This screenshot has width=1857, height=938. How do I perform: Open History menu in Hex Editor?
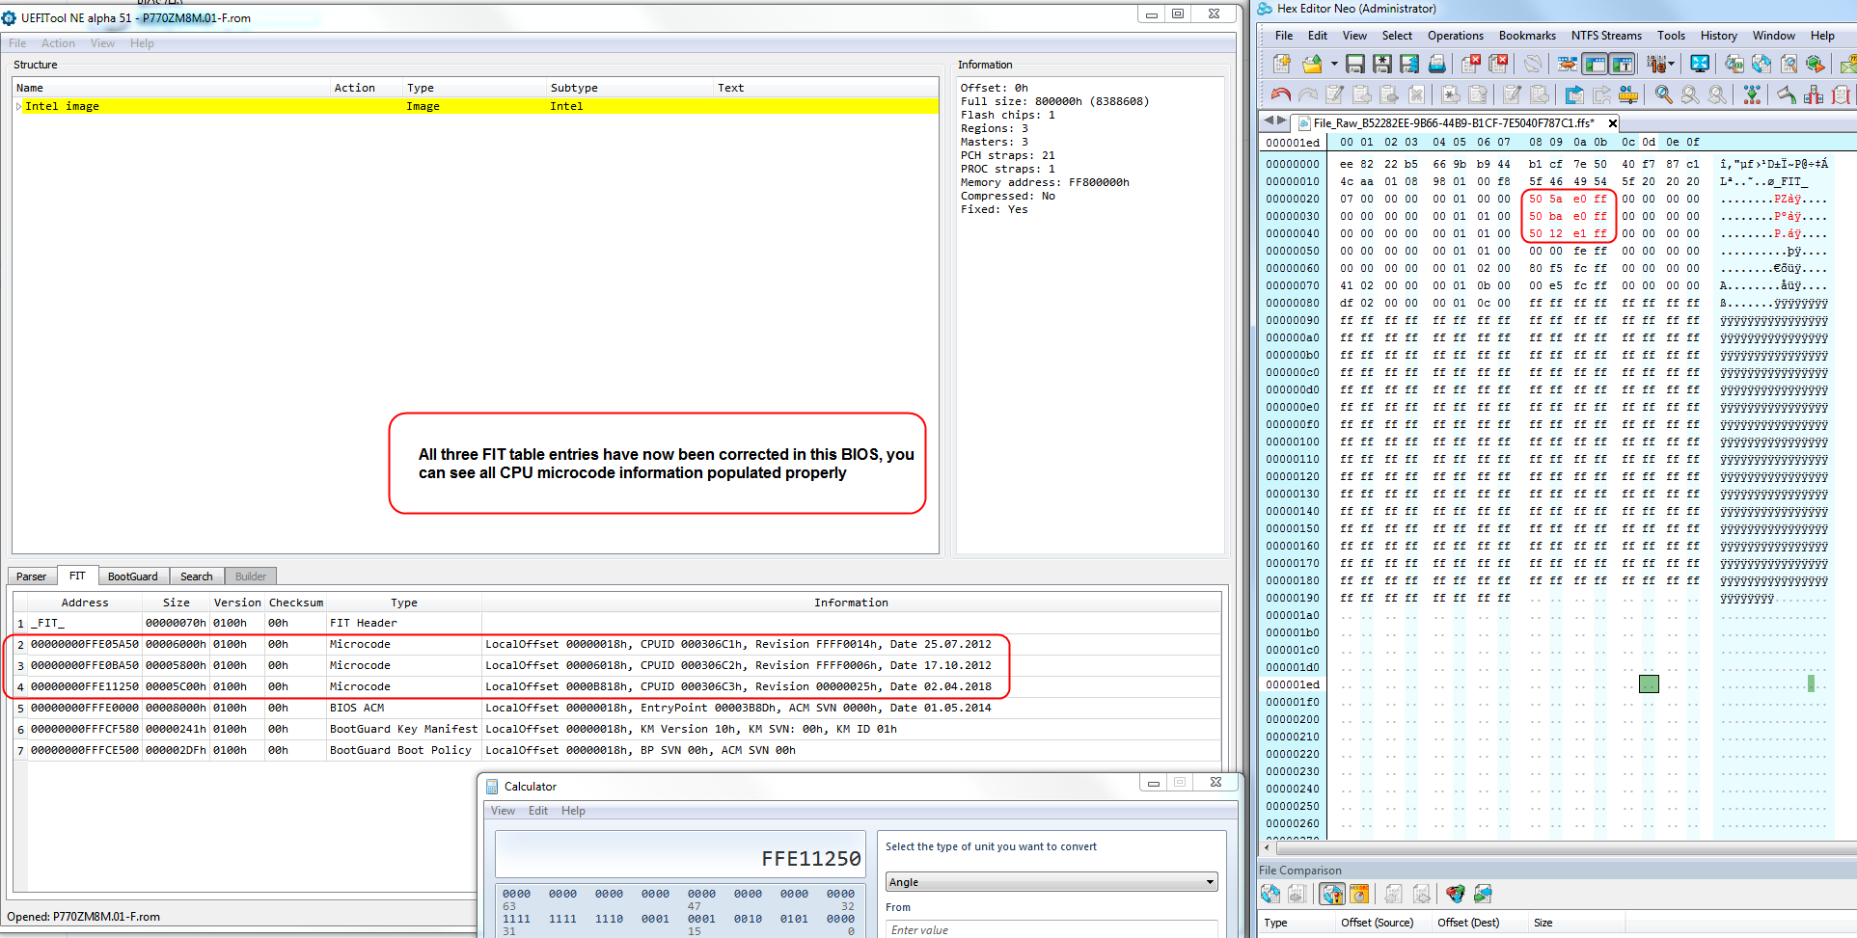[1718, 36]
